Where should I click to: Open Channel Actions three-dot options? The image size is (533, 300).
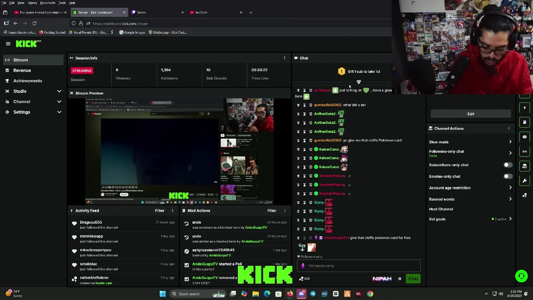point(509,128)
